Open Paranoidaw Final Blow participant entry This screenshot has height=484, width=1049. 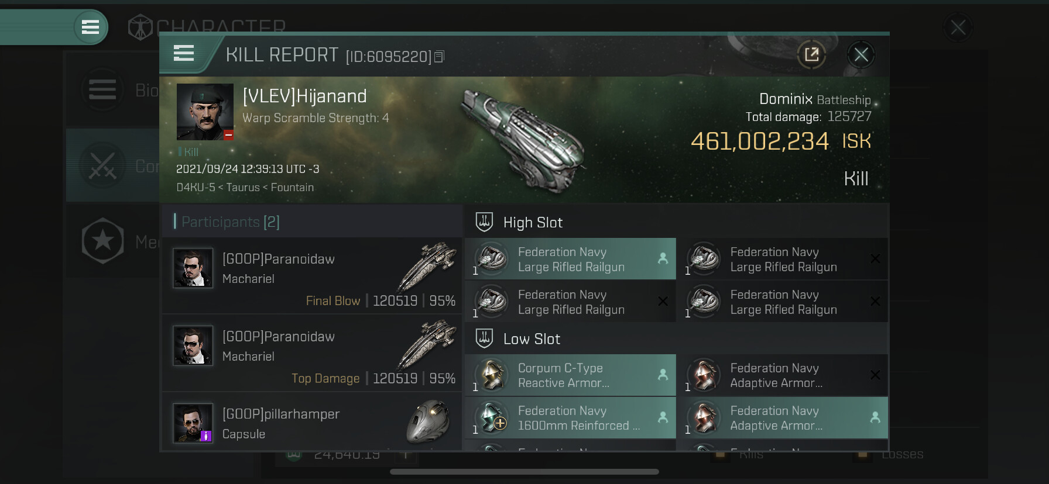311,275
